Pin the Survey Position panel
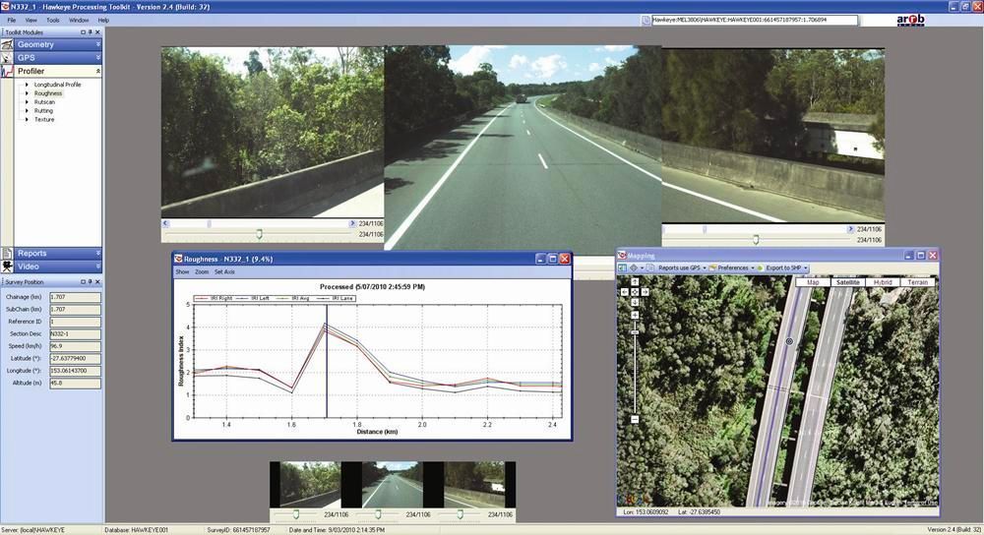Screen dimensions: 984x535 click(x=91, y=281)
